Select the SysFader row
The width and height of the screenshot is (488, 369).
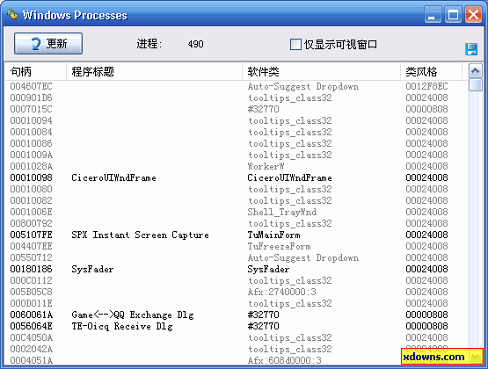click(236, 269)
